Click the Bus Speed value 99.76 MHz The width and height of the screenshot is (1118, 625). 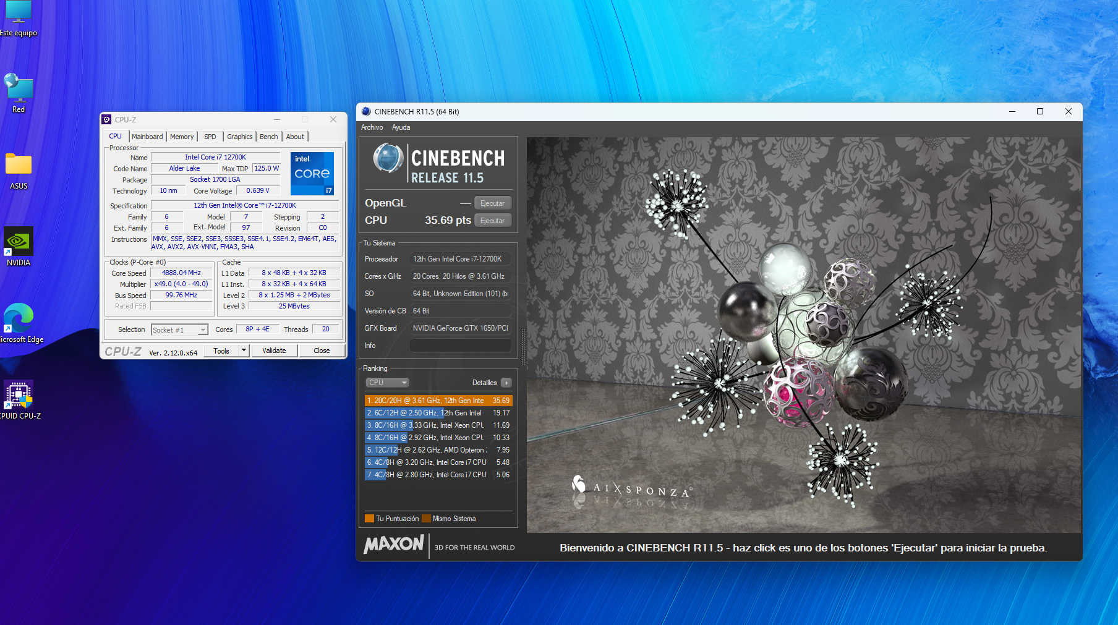[181, 295]
